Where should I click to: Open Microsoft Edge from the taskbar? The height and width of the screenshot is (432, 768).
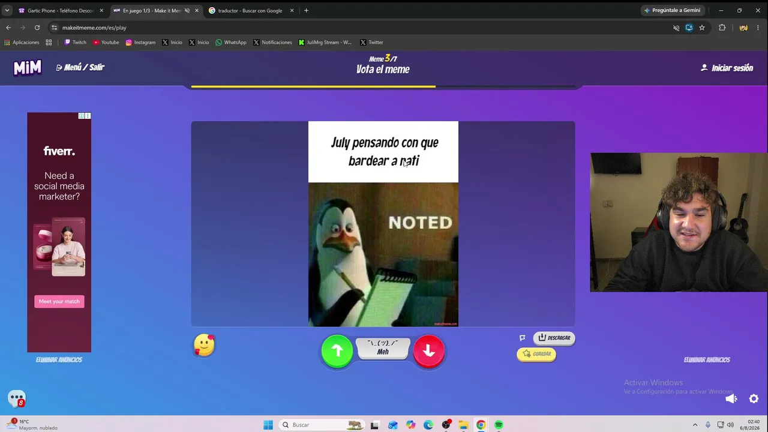428,425
